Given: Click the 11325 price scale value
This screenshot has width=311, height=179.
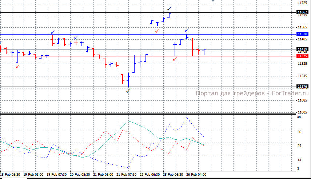Looking at the screenshot, I should 303,64.
